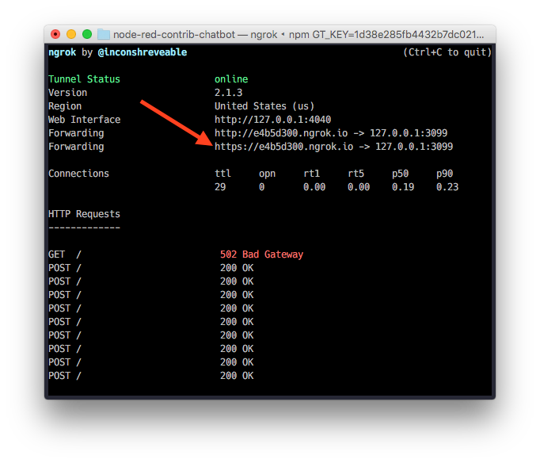Click the Tunnel Status label
This screenshot has height=463, width=540.
pyautogui.click(x=84, y=79)
